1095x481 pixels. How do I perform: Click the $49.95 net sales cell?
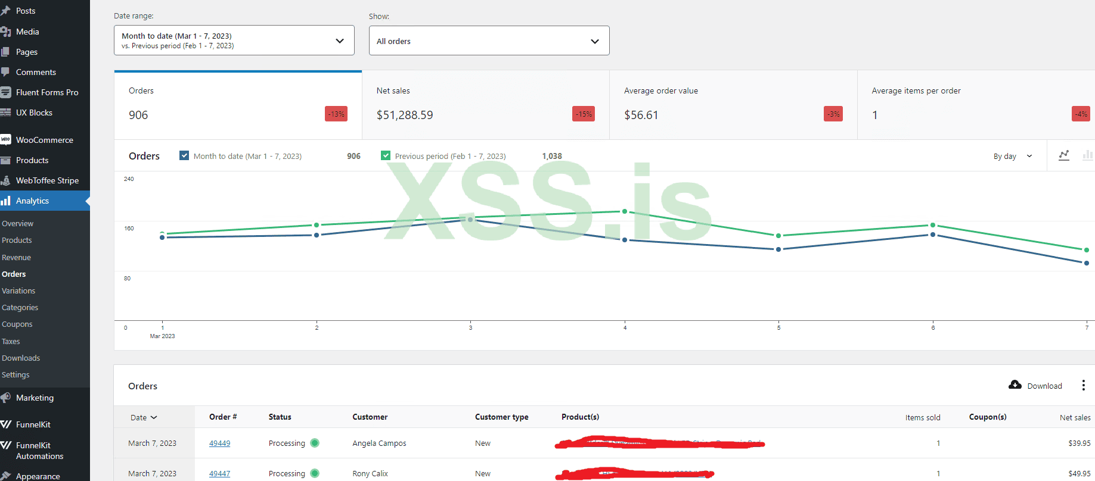[x=1080, y=473]
